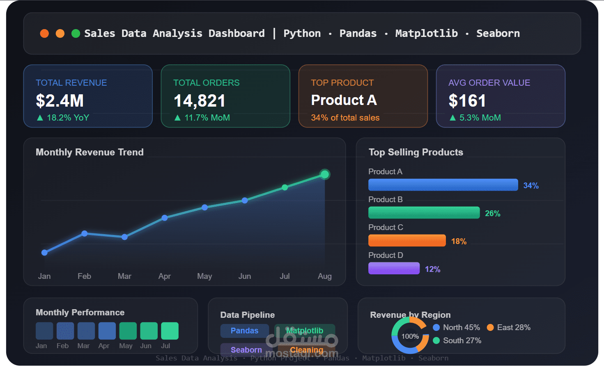The image size is (604, 367).
Task: Click the Sales Data Analysis Dashboard title
Action: (175, 33)
